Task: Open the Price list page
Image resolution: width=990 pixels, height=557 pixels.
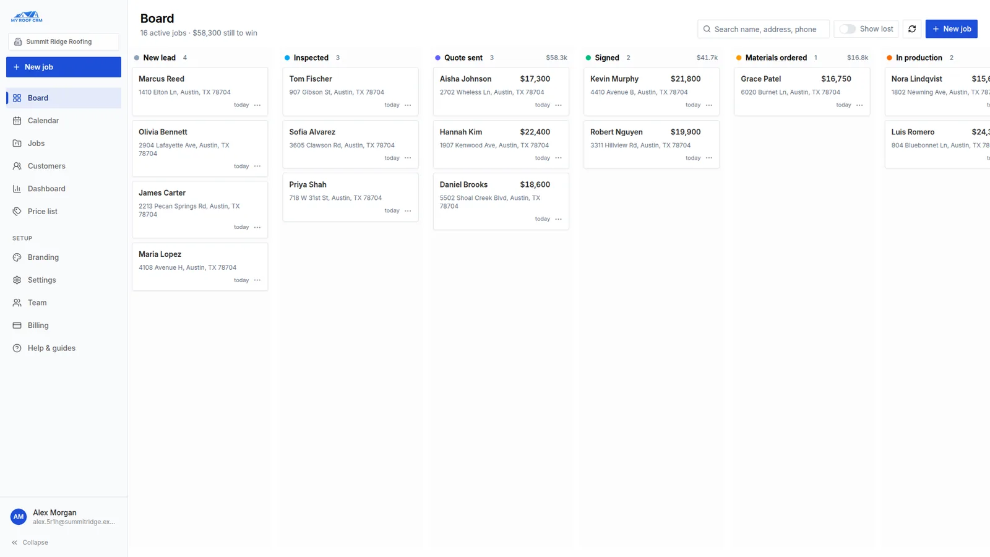Action: click(64, 212)
